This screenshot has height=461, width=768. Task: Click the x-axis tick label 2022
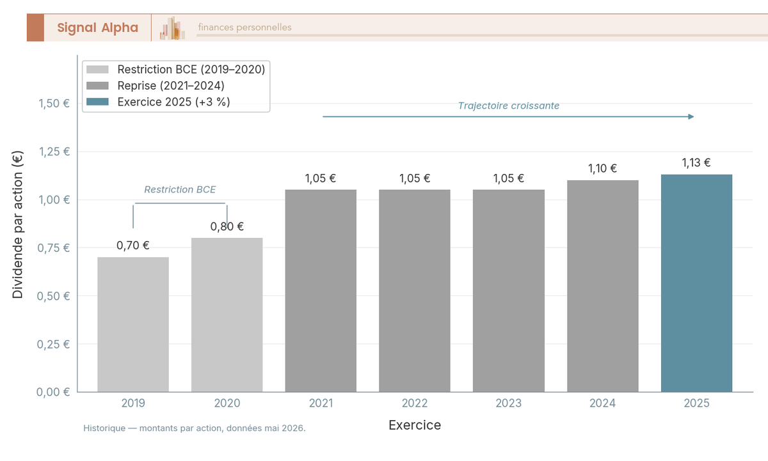415,403
